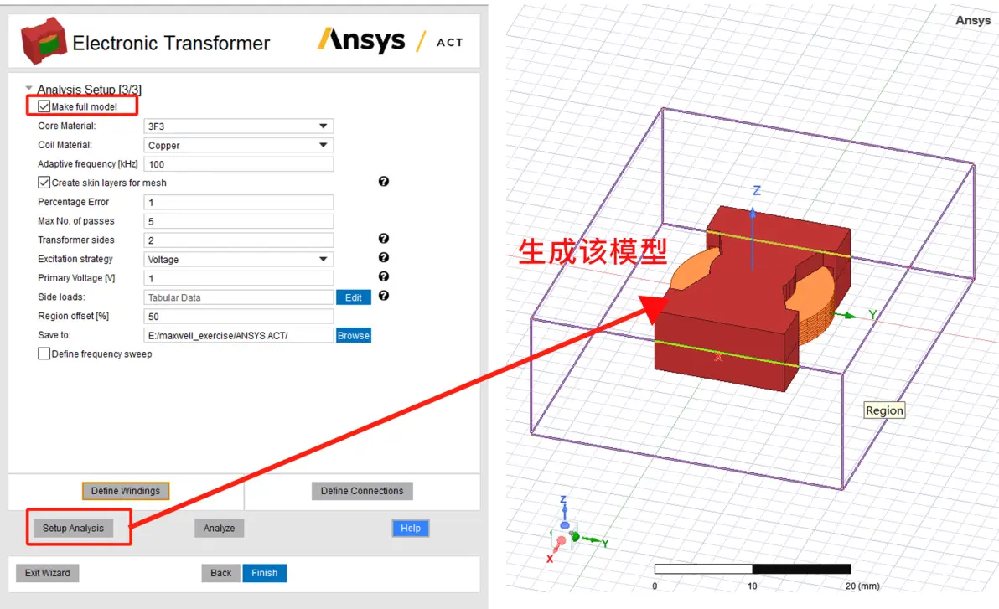Viewport: 999px width, 609px height.
Task: Click the Primary Voltage input field
Action: pyautogui.click(x=238, y=278)
